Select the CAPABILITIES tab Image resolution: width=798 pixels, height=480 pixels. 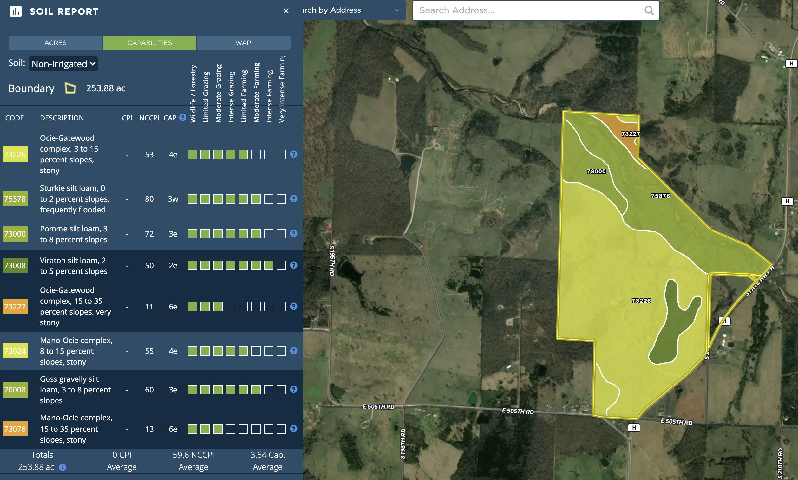149,43
